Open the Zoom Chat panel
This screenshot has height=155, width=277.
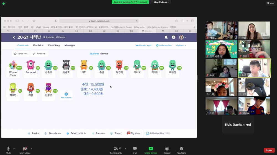point(135,150)
